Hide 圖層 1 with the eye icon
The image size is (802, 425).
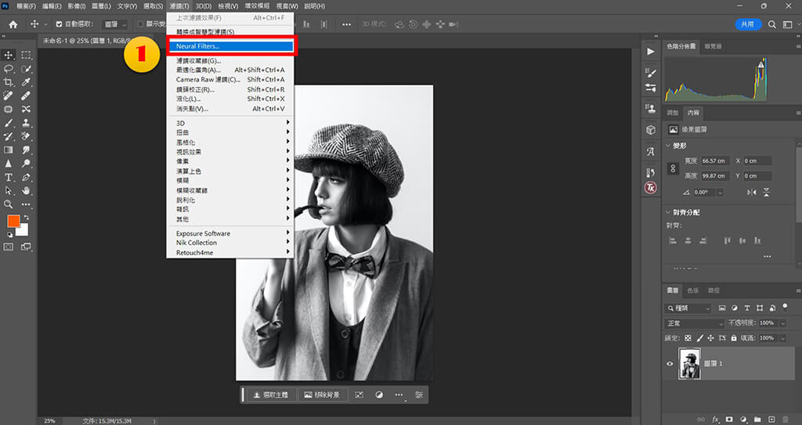670,364
